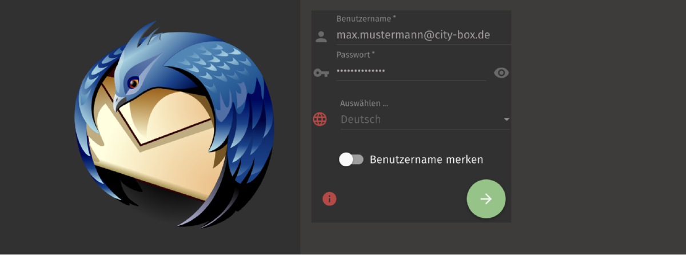The width and height of the screenshot is (686, 255).
Task: Click the "Auswählen ..." dropdown label
Action: click(364, 104)
